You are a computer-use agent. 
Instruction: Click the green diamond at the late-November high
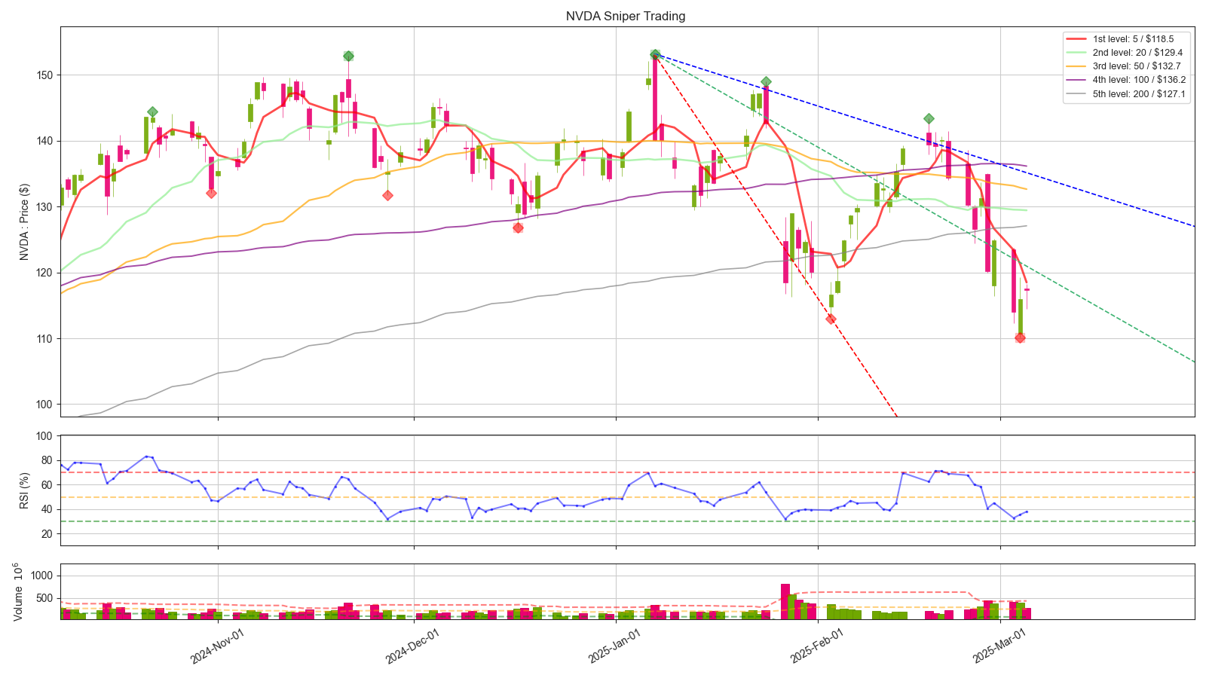pos(348,56)
